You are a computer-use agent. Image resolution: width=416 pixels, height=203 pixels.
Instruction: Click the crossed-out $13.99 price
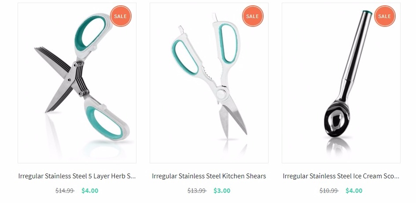coord(197,191)
